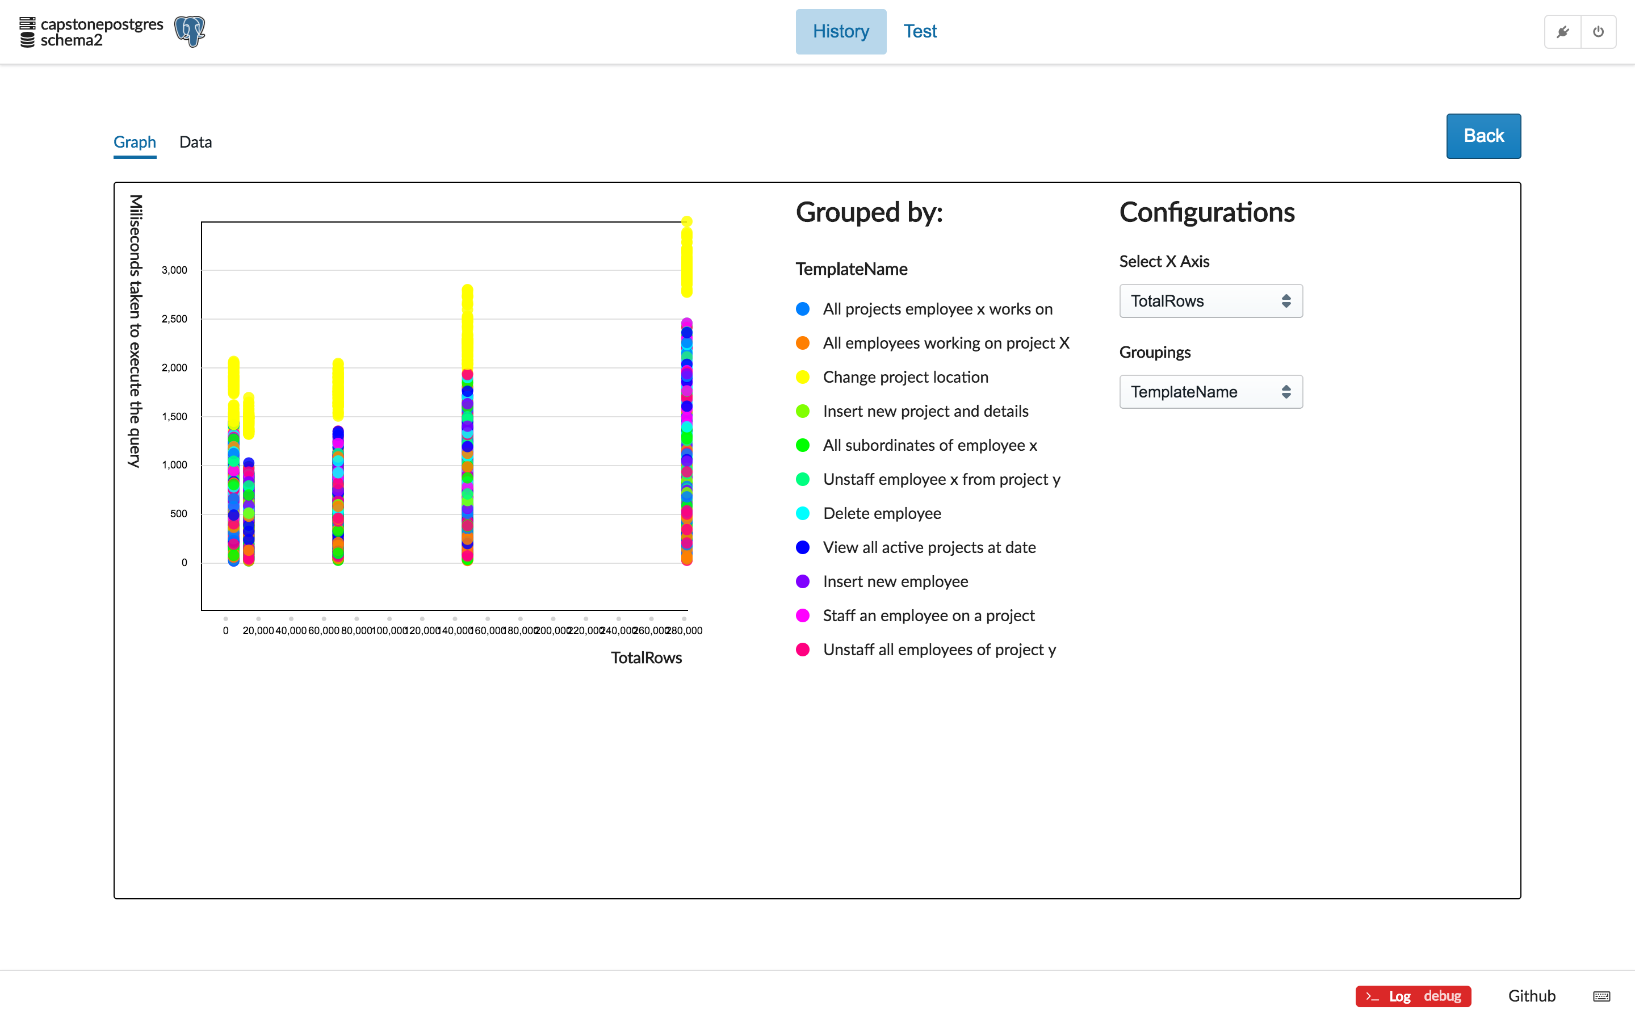Click the database stack icon

point(27,32)
